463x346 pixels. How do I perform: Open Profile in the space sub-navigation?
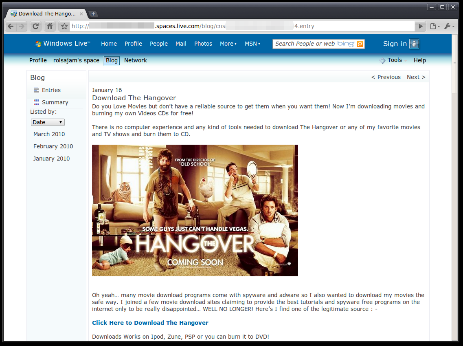pos(38,60)
